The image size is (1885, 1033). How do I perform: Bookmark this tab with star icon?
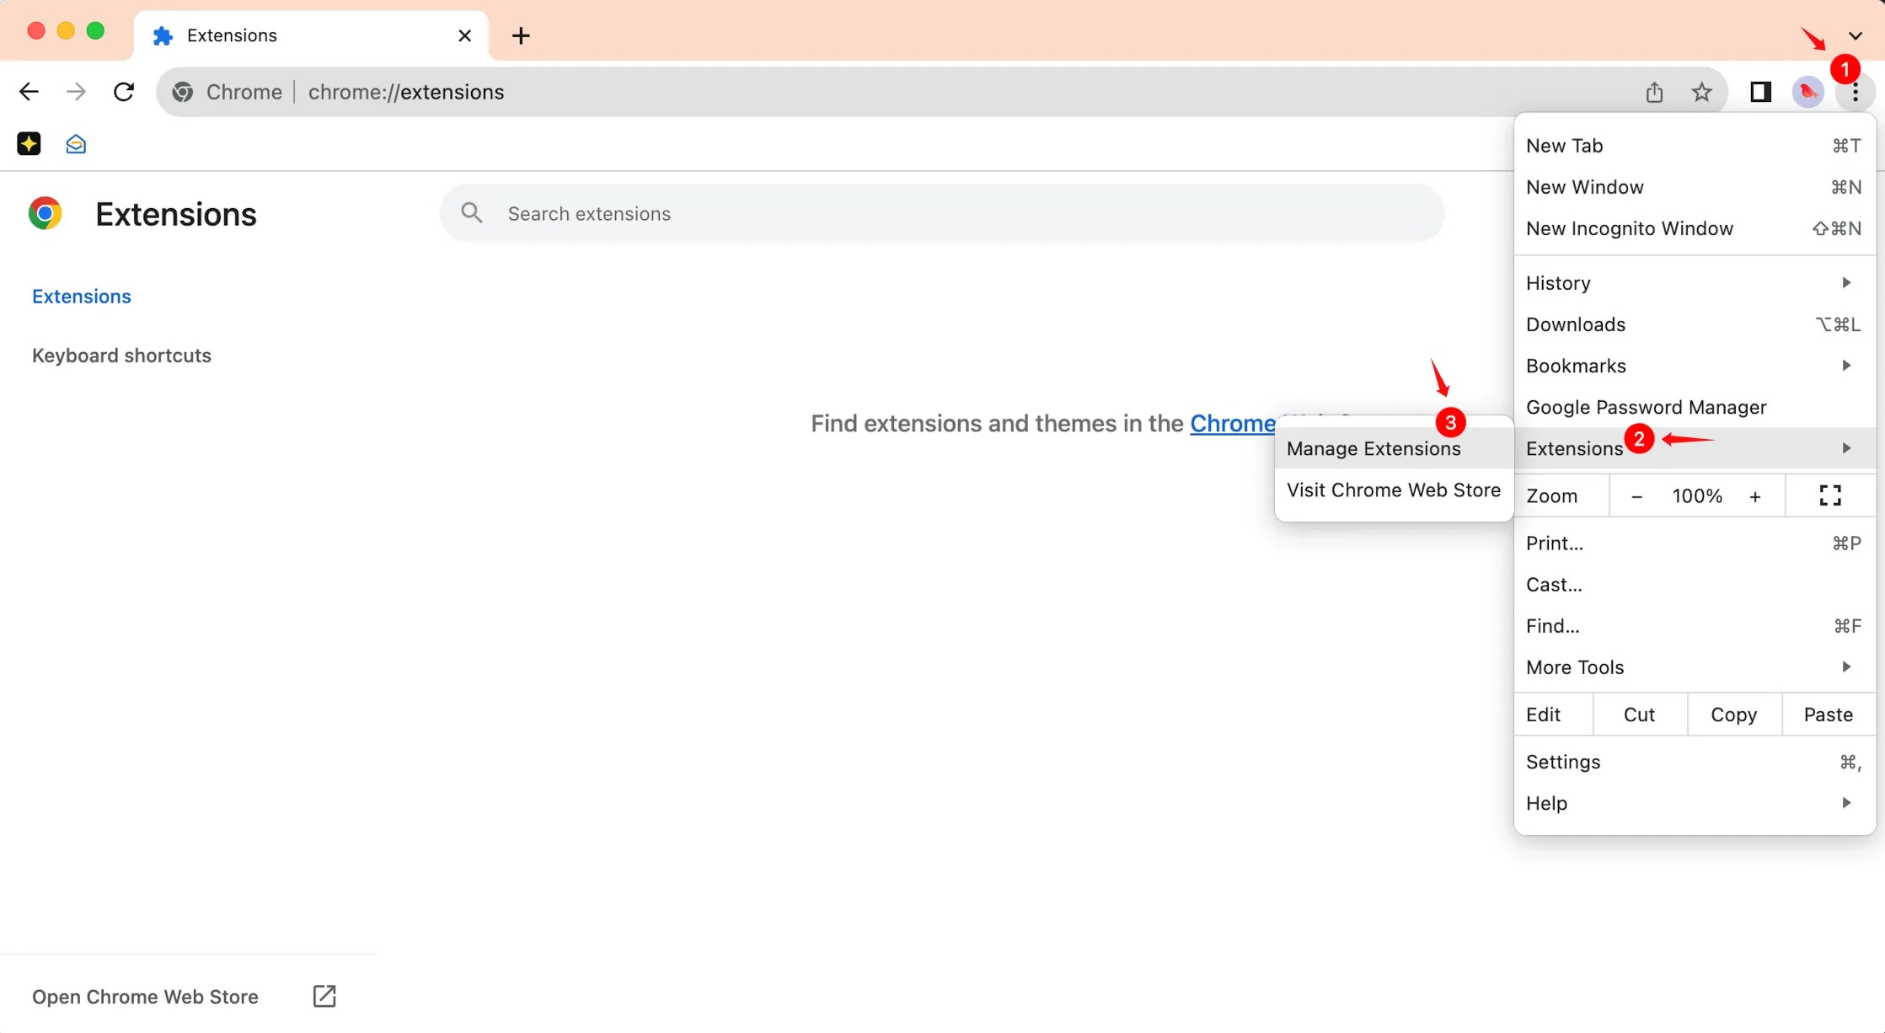pyautogui.click(x=1701, y=92)
